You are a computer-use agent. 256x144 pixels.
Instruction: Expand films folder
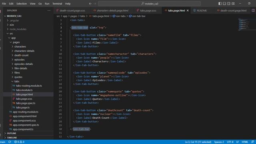tap(17, 73)
